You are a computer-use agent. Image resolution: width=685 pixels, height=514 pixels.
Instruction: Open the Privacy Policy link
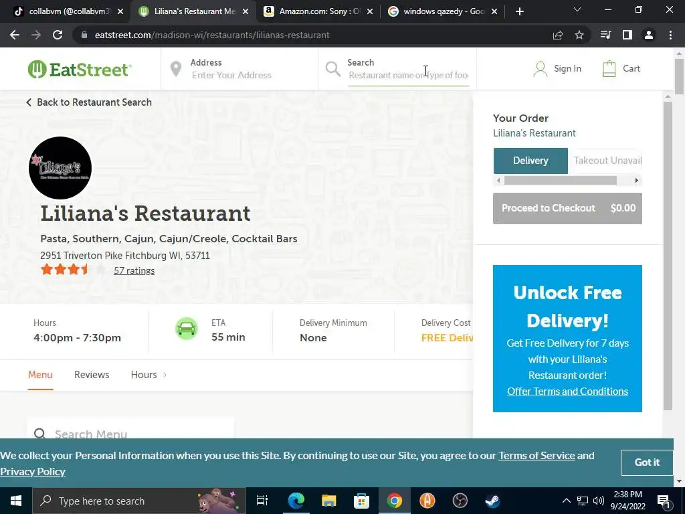[33, 472]
